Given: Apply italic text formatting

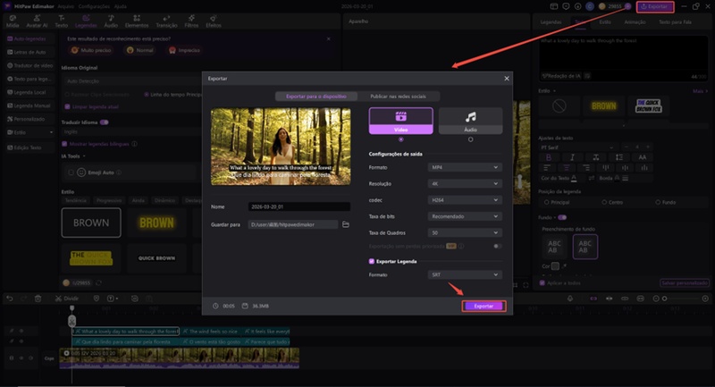Looking at the screenshot, I should click(x=572, y=157).
